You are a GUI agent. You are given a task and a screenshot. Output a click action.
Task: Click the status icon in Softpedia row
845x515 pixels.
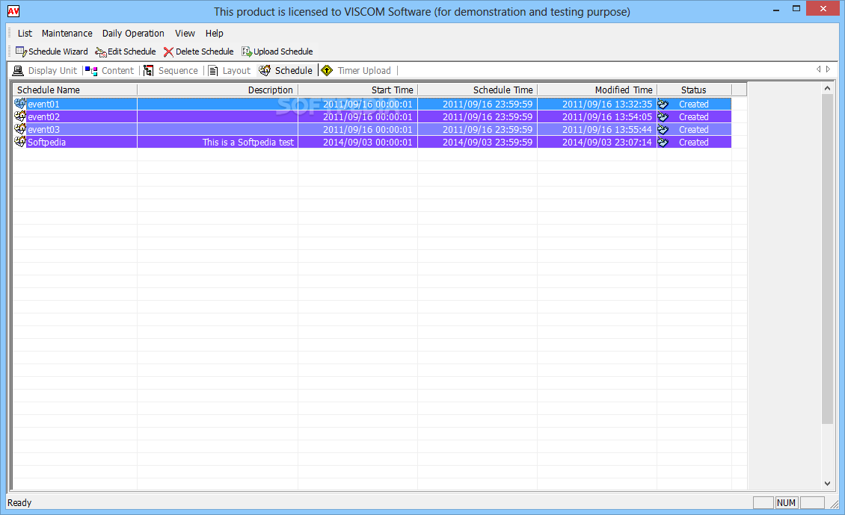tap(663, 142)
